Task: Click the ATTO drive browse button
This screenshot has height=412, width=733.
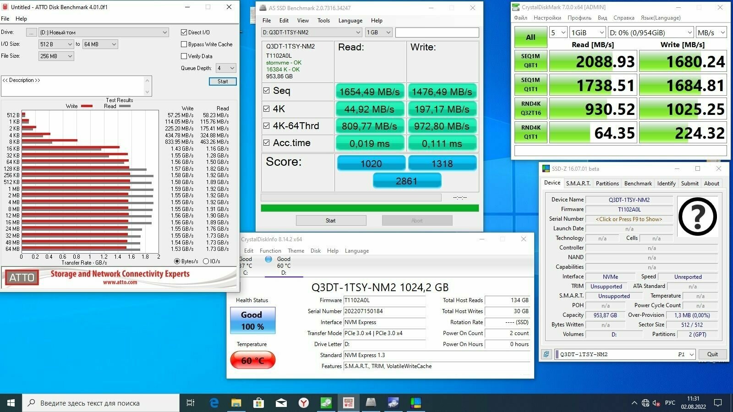Action: (31, 33)
